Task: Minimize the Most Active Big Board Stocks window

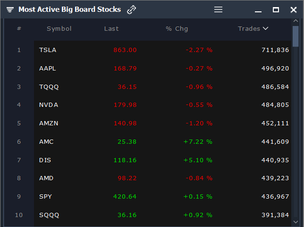Action: 258,12
